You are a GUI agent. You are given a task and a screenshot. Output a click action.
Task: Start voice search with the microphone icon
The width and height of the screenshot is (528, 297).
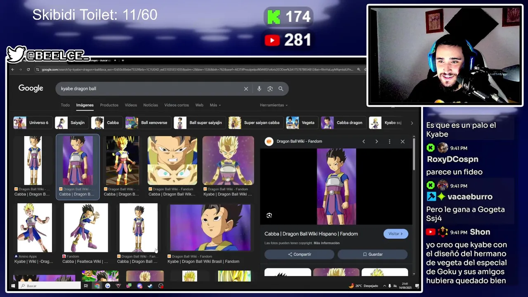click(259, 89)
